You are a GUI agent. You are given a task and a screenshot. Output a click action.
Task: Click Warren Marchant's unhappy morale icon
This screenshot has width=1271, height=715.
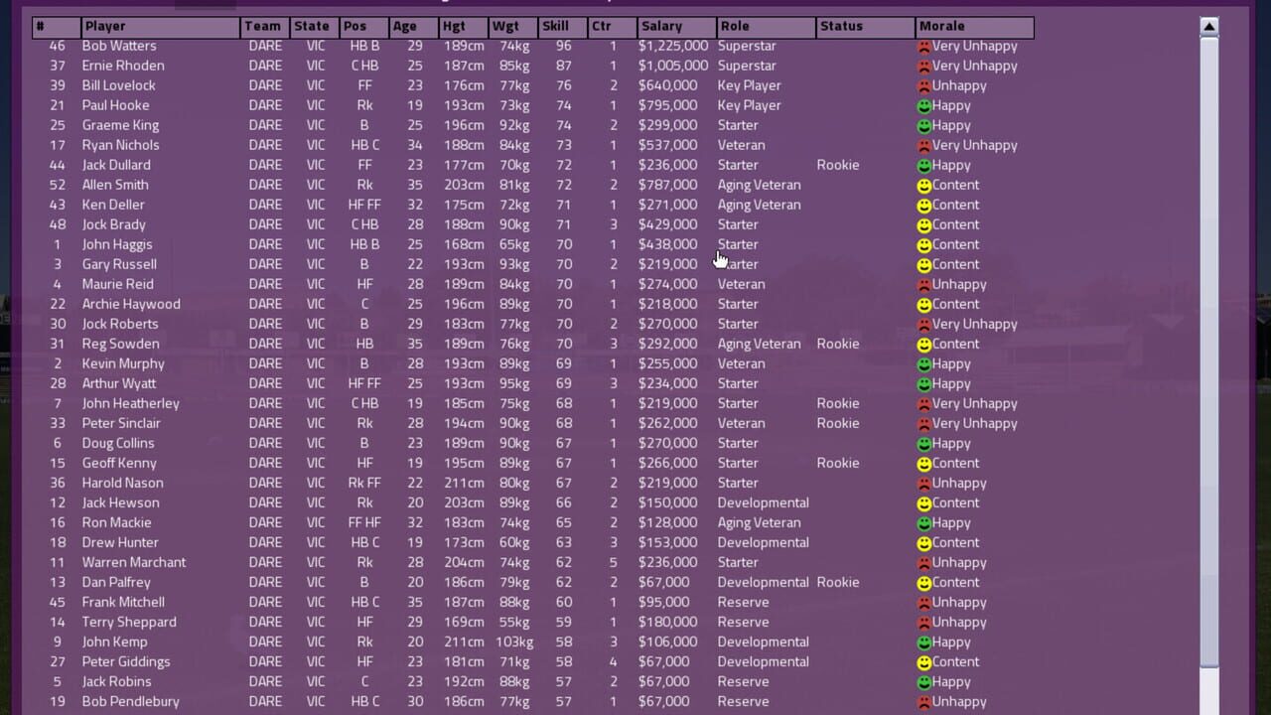[924, 562]
